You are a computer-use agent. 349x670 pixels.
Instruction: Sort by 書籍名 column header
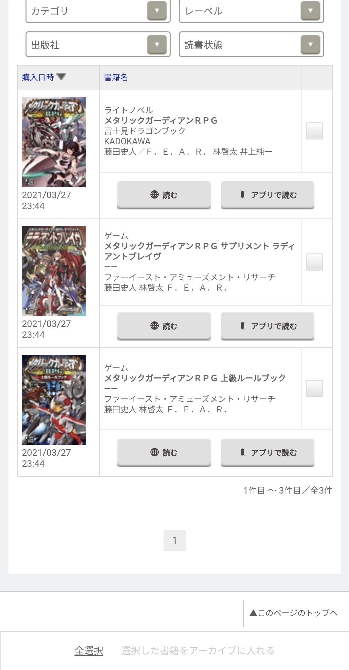click(116, 77)
